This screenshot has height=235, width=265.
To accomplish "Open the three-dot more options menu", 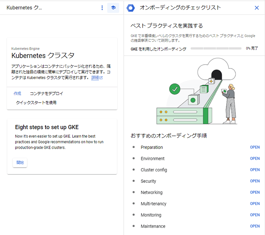I will point(102,8).
